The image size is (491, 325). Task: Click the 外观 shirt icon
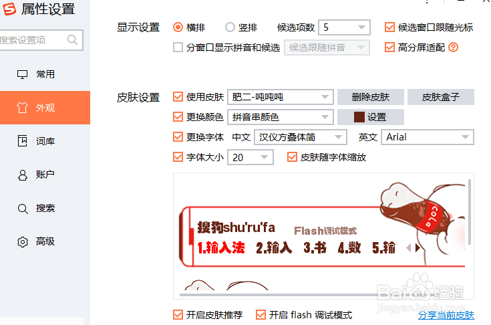click(x=22, y=108)
